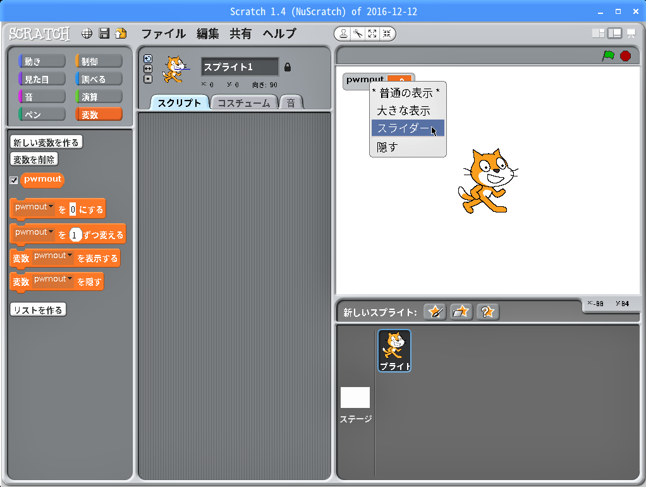Select the scissors delete tool
The height and width of the screenshot is (487, 646).
click(x=358, y=34)
